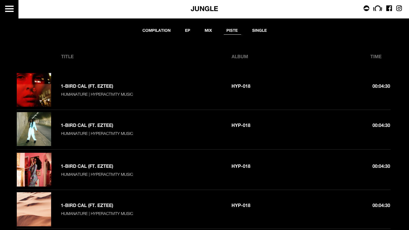Click the ALBUM column header

(239, 57)
